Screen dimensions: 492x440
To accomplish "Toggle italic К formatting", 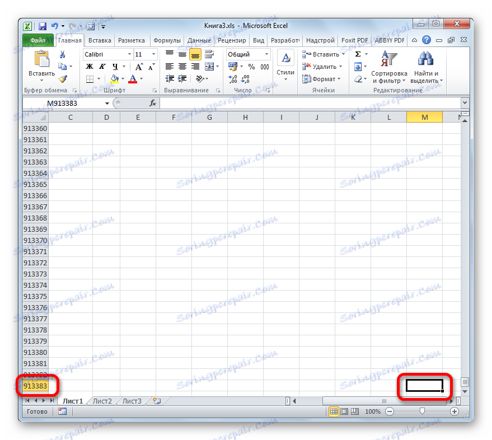I will [102, 67].
